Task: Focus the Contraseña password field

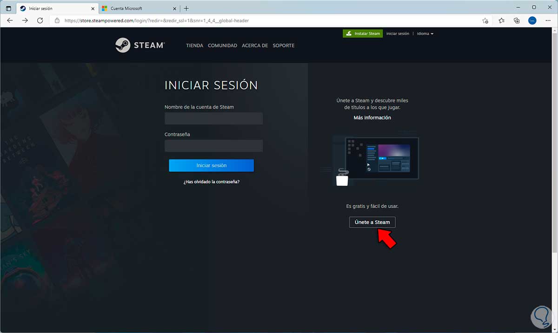Action: click(x=213, y=146)
